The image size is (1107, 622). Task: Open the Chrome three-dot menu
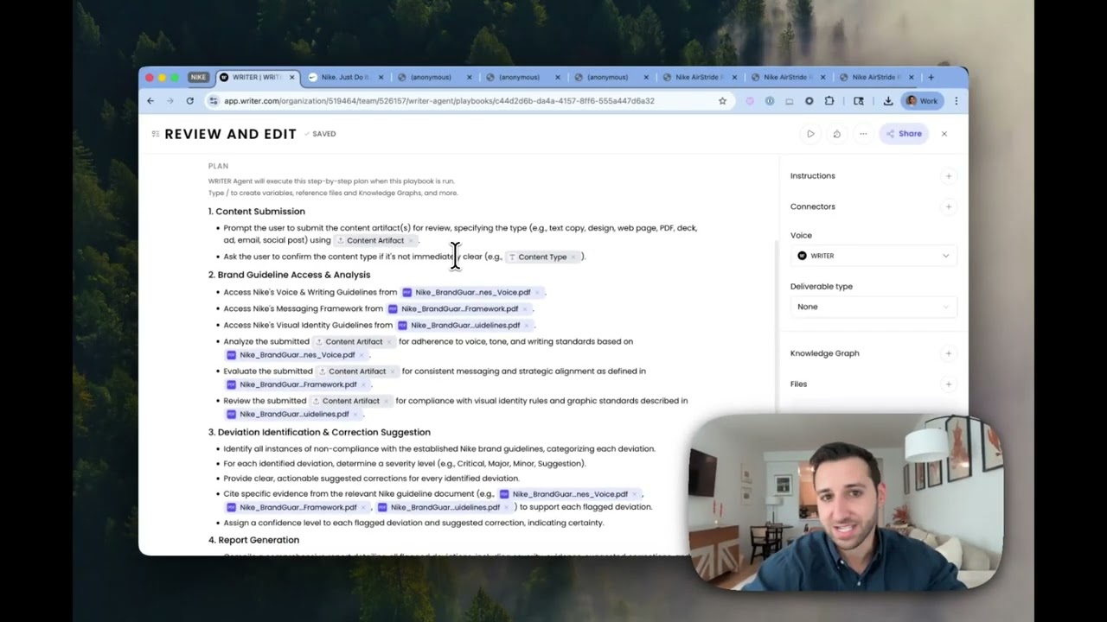(x=956, y=101)
